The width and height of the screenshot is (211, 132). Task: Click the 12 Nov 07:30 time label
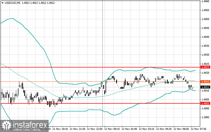click(198, 129)
